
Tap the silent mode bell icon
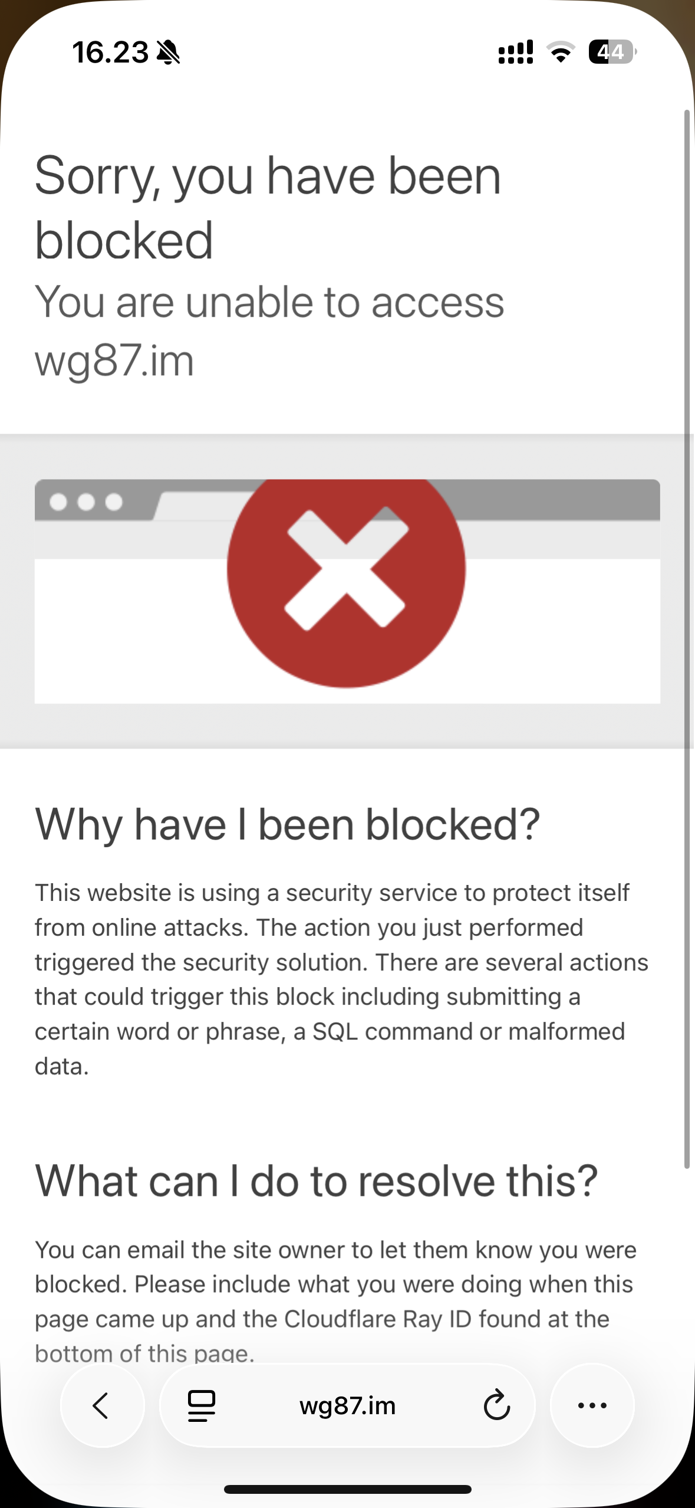click(169, 53)
